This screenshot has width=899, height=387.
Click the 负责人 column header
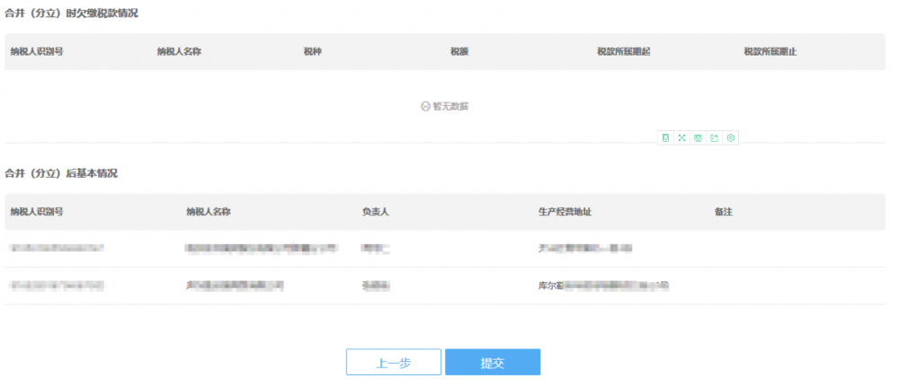374,212
